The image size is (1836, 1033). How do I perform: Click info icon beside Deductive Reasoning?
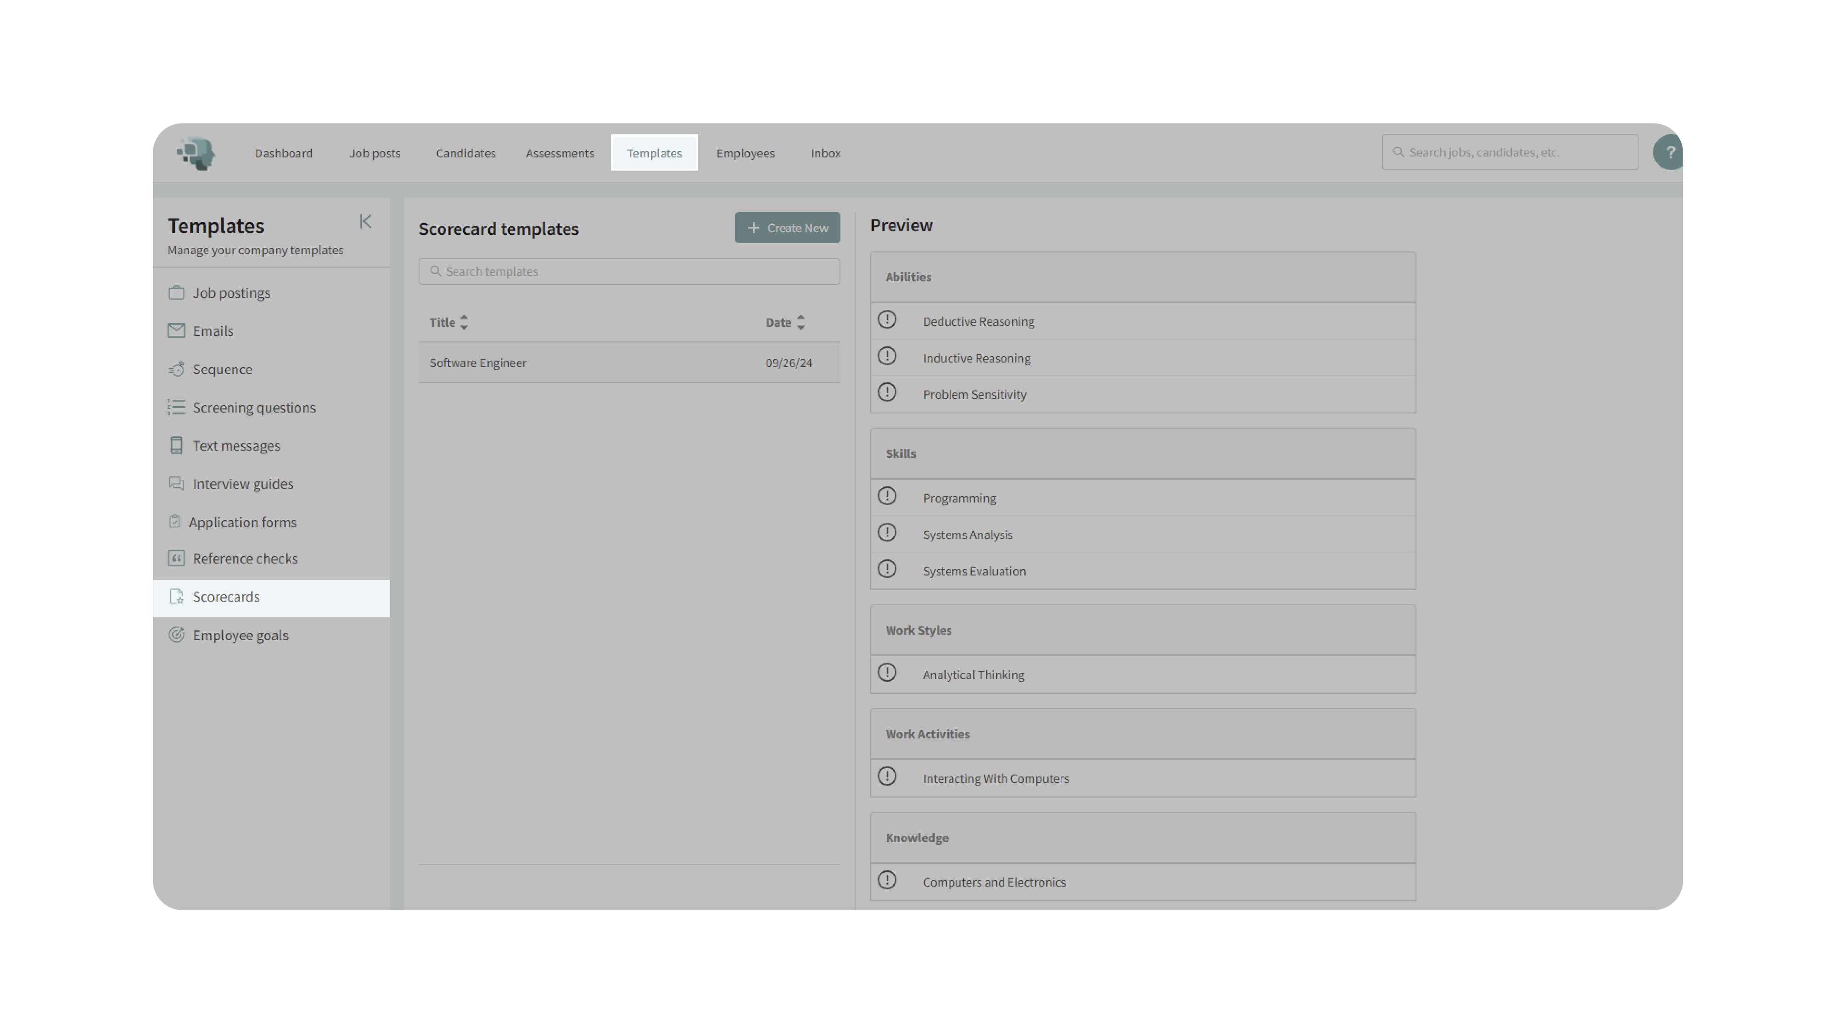(887, 320)
